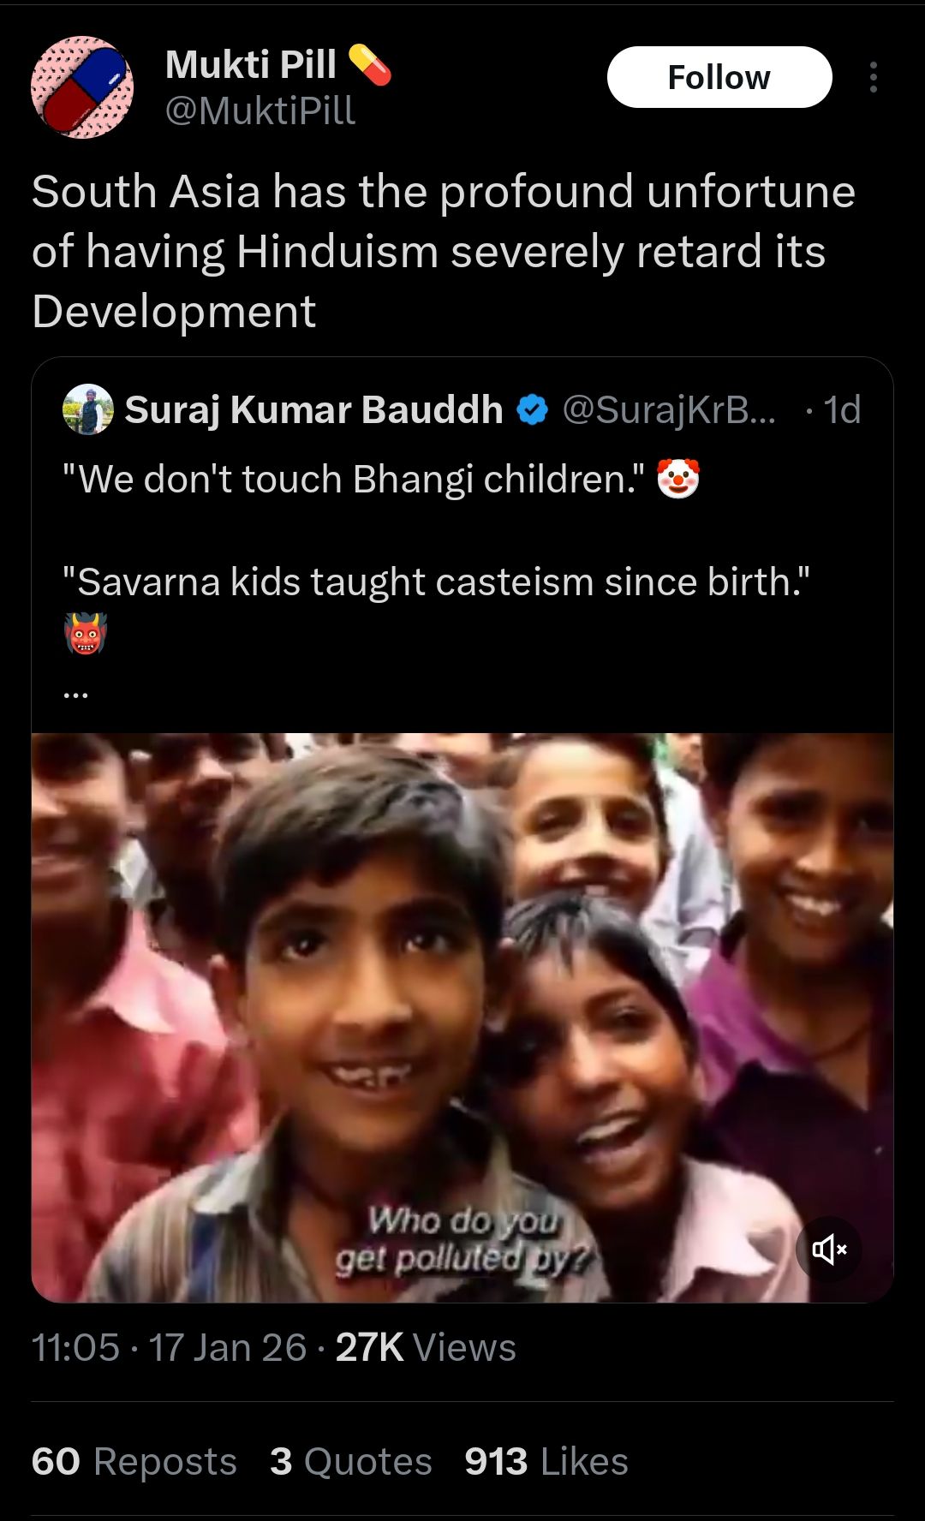Click the clown emoji in quoted tweet

click(x=678, y=479)
